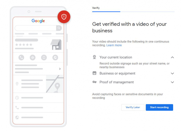Viewport: 181px width, 131px height.
Task: Choose Verify Later
Action: tap(133, 107)
